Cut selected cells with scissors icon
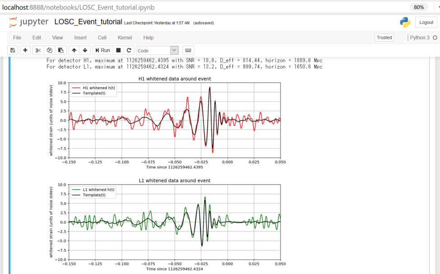 [x=38, y=51]
